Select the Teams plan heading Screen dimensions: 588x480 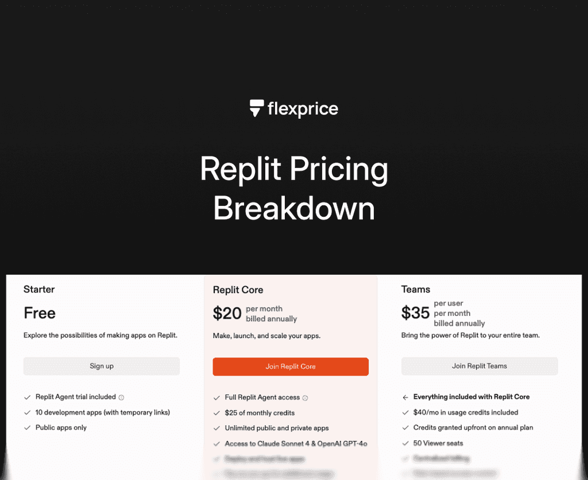(415, 290)
